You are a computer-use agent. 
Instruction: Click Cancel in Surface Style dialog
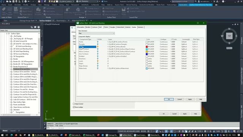click(180, 99)
